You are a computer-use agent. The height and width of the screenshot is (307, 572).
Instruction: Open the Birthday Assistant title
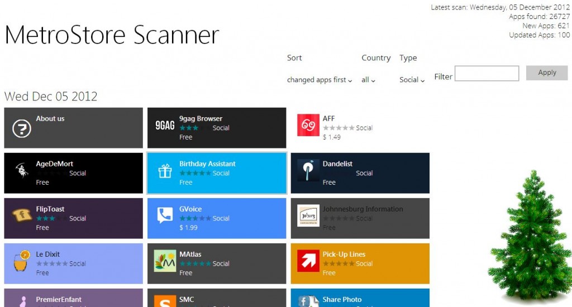[207, 164]
